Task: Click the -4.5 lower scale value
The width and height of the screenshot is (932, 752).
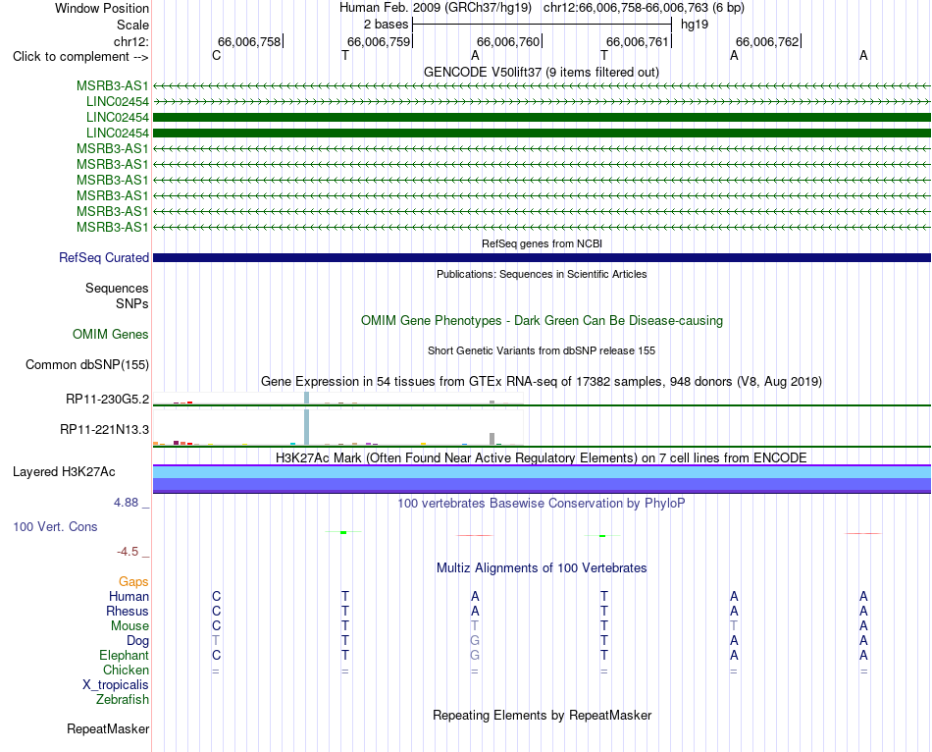Action: coord(128,552)
